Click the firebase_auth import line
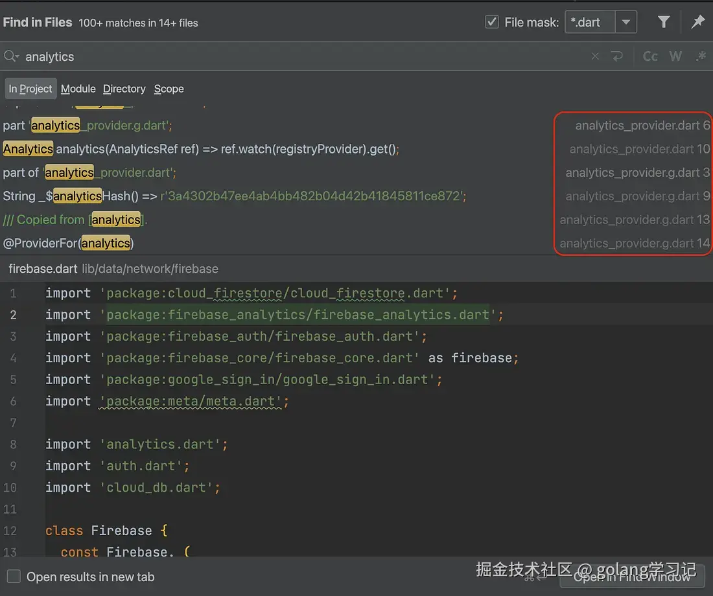713x596 pixels. 236,336
